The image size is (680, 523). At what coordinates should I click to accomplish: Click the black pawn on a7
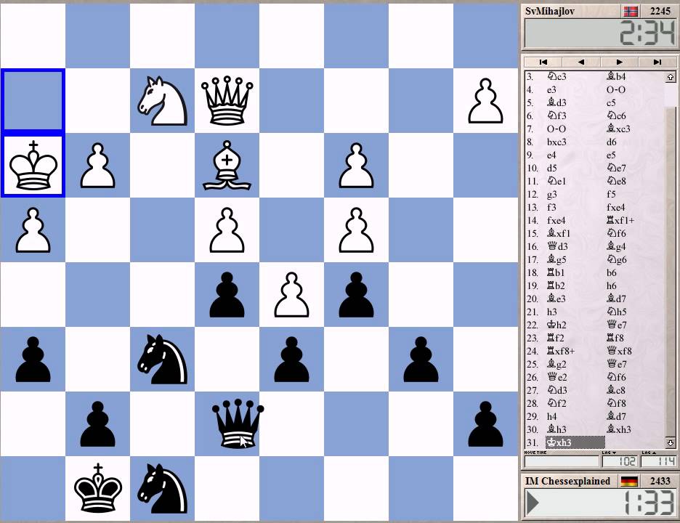pos(485,424)
